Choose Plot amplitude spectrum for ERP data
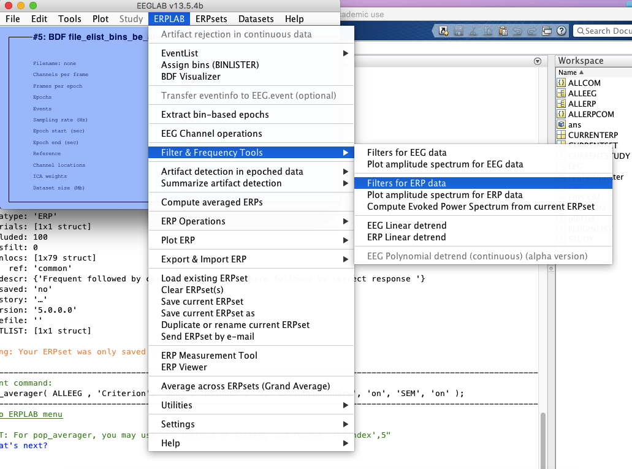632x469 pixels. point(483,195)
